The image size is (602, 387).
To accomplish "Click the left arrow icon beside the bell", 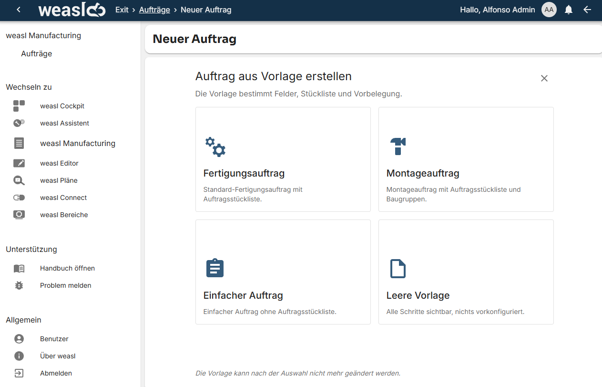I will pyautogui.click(x=587, y=10).
